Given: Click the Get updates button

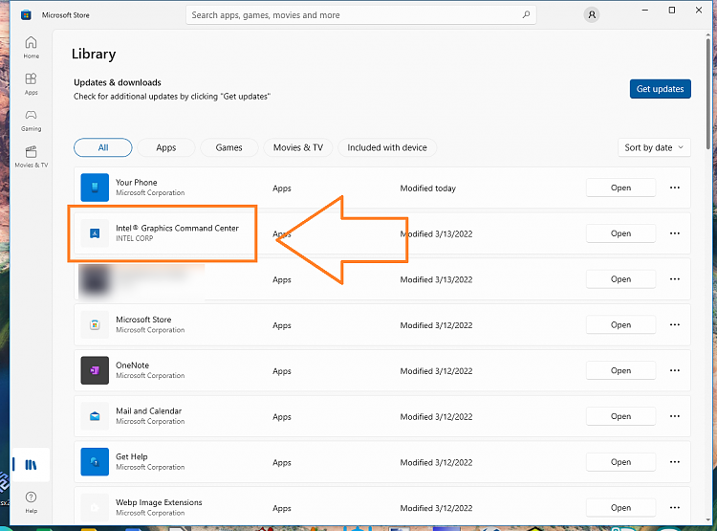Looking at the screenshot, I should click(x=660, y=89).
